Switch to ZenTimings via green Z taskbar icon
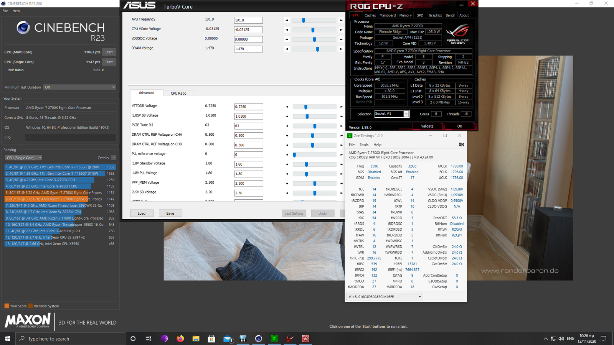Image resolution: width=614 pixels, height=345 pixels. point(274,338)
